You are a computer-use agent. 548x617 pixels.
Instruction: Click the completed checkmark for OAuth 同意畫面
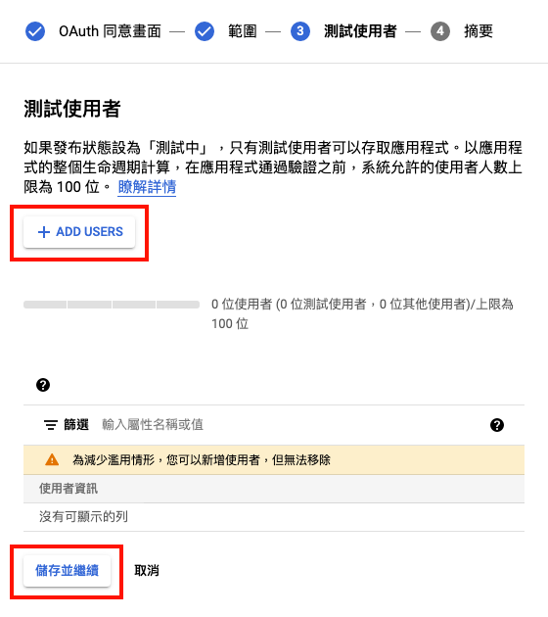(35, 31)
